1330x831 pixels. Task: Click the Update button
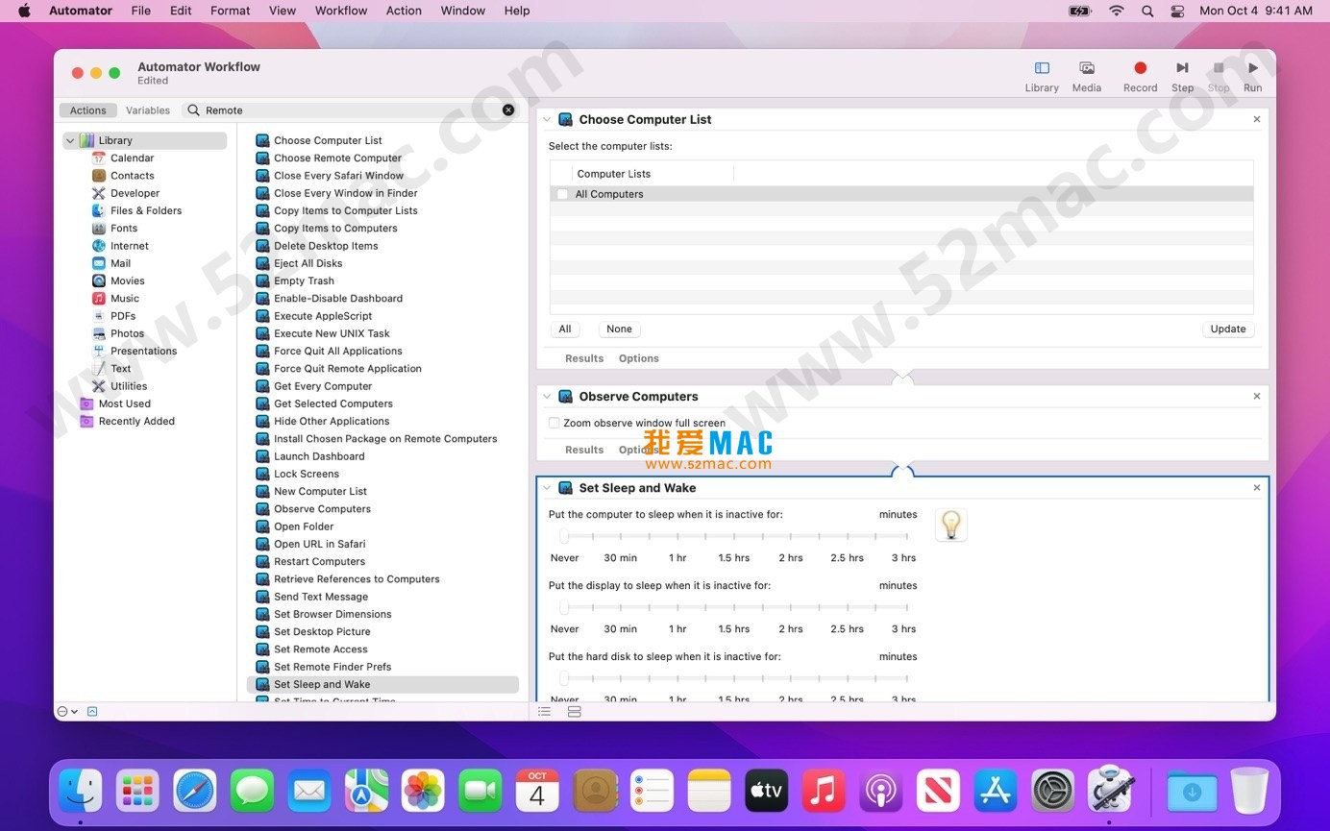1227,329
